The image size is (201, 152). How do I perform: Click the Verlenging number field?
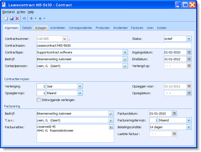pos(41,86)
